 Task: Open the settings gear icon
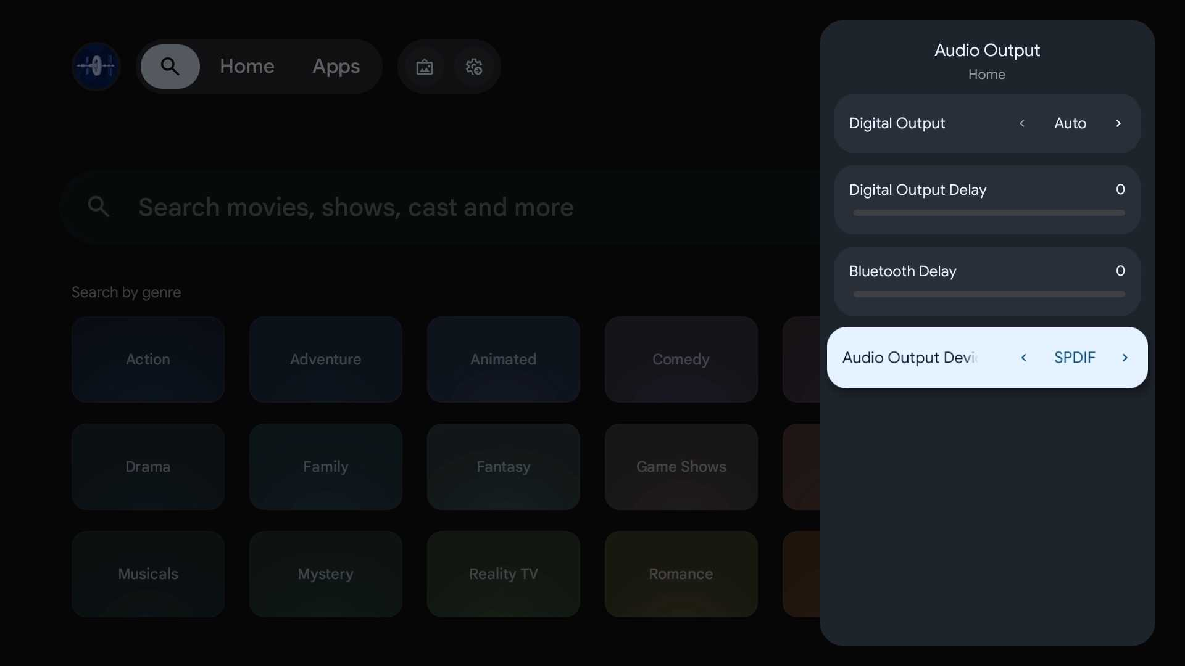(474, 67)
